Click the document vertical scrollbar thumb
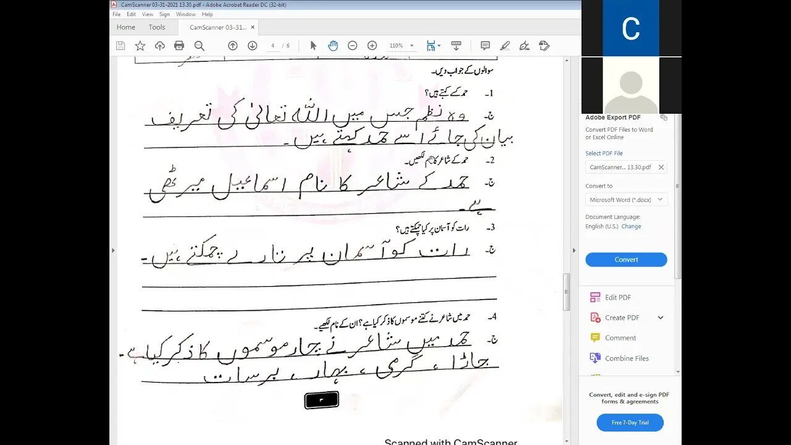Screen dimensions: 791x445 pyautogui.click(x=567, y=292)
